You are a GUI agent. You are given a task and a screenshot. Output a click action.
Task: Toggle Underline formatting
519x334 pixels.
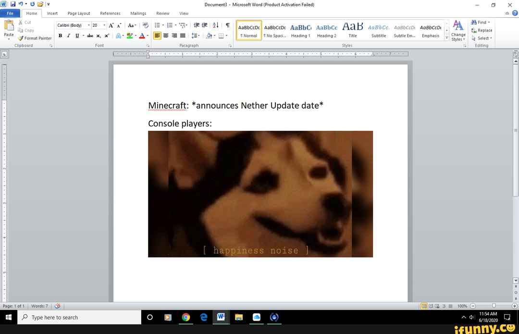tap(77, 36)
